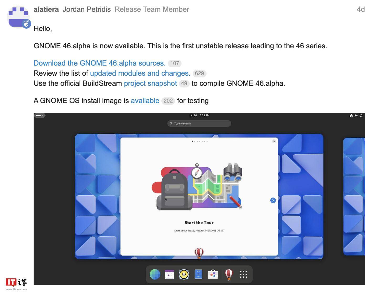The height and width of the screenshot is (296, 378).
Task: Click the 629 click-count badge
Action: point(199,74)
